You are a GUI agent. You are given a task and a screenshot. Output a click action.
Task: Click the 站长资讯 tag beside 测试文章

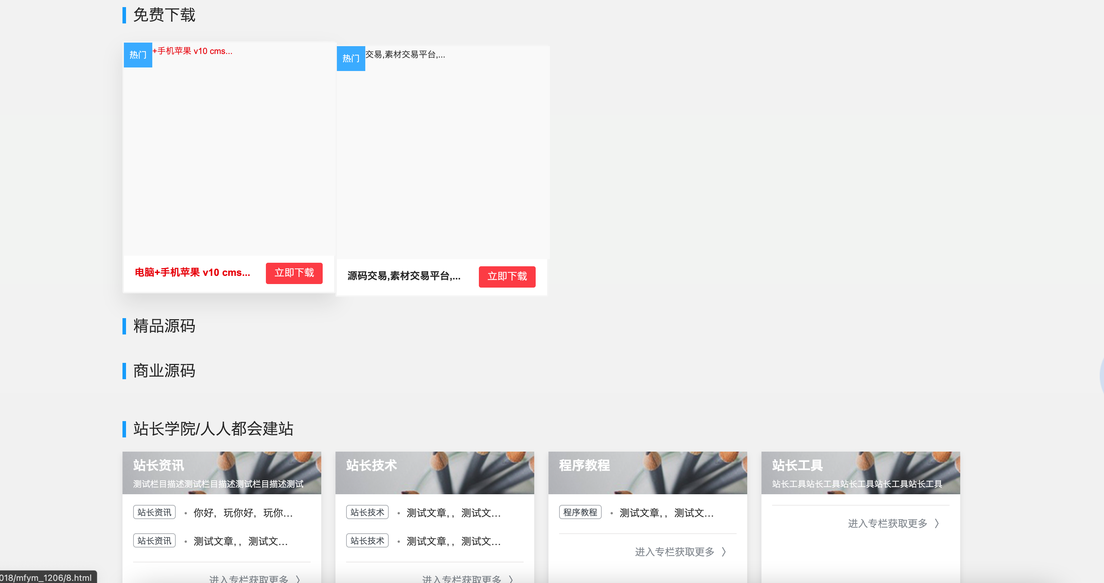pyautogui.click(x=154, y=541)
